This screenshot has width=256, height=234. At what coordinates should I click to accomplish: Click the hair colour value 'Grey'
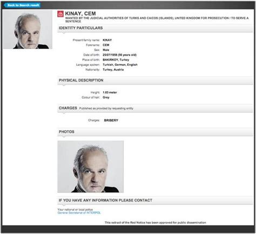tap(106, 98)
